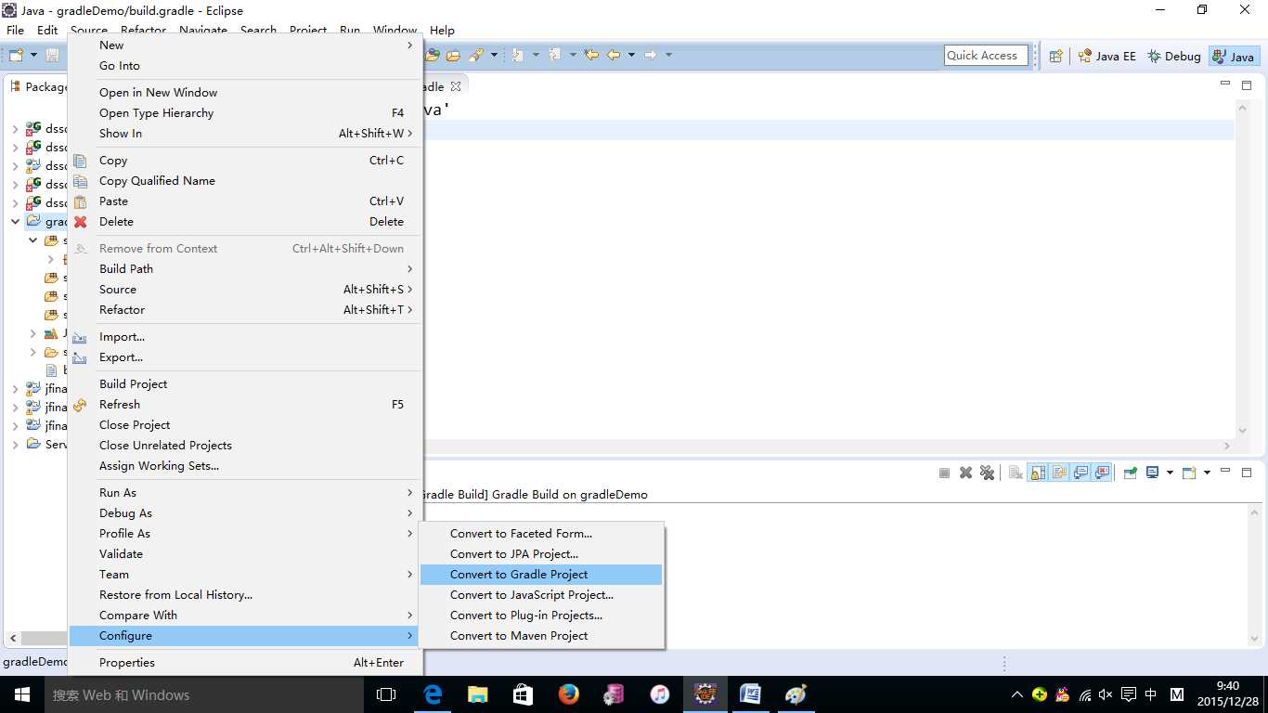1268x713 pixels.
Task: Click gradleDemo text in status bar
Action: click(33, 662)
